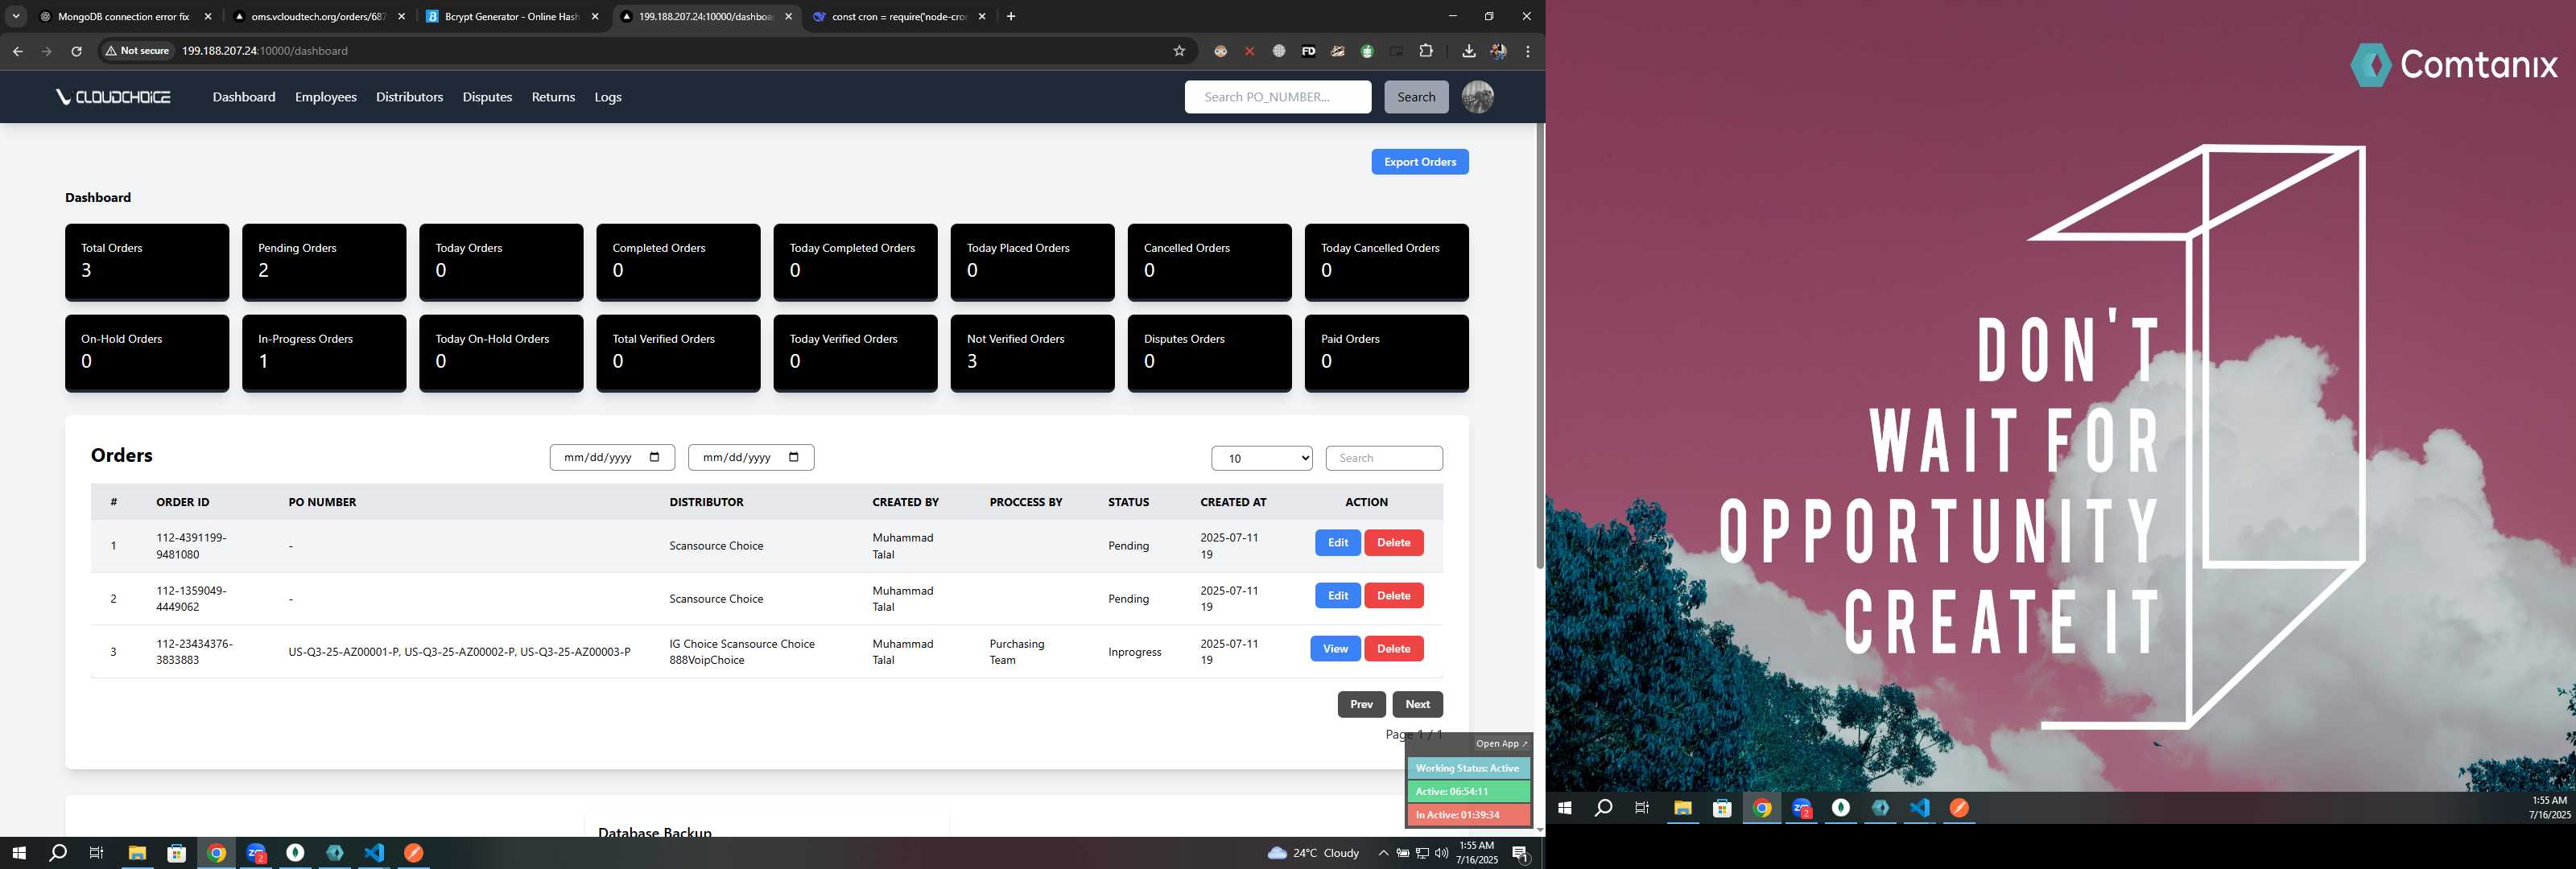Viewport: 2576px width, 869px height.
Task: Open calendar picker of second date field
Action: click(794, 457)
